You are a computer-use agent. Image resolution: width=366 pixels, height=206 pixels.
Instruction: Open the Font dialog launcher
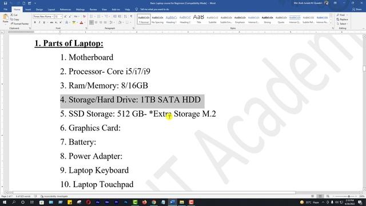click(x=86, y=28)
